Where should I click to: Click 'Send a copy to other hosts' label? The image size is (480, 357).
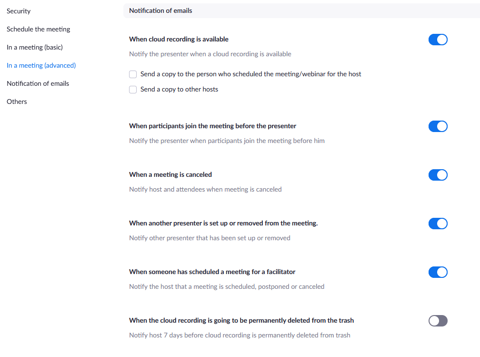pyautogui.click(x=179, y=89)
